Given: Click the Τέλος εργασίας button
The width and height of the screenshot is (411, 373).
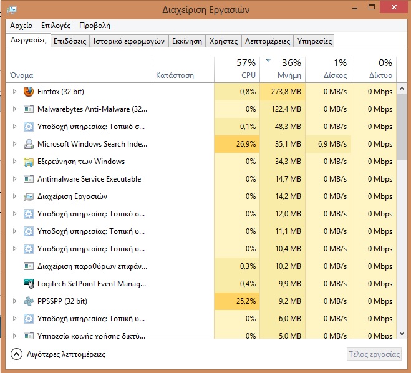Looking at the screenshot, I should point(374,354).
